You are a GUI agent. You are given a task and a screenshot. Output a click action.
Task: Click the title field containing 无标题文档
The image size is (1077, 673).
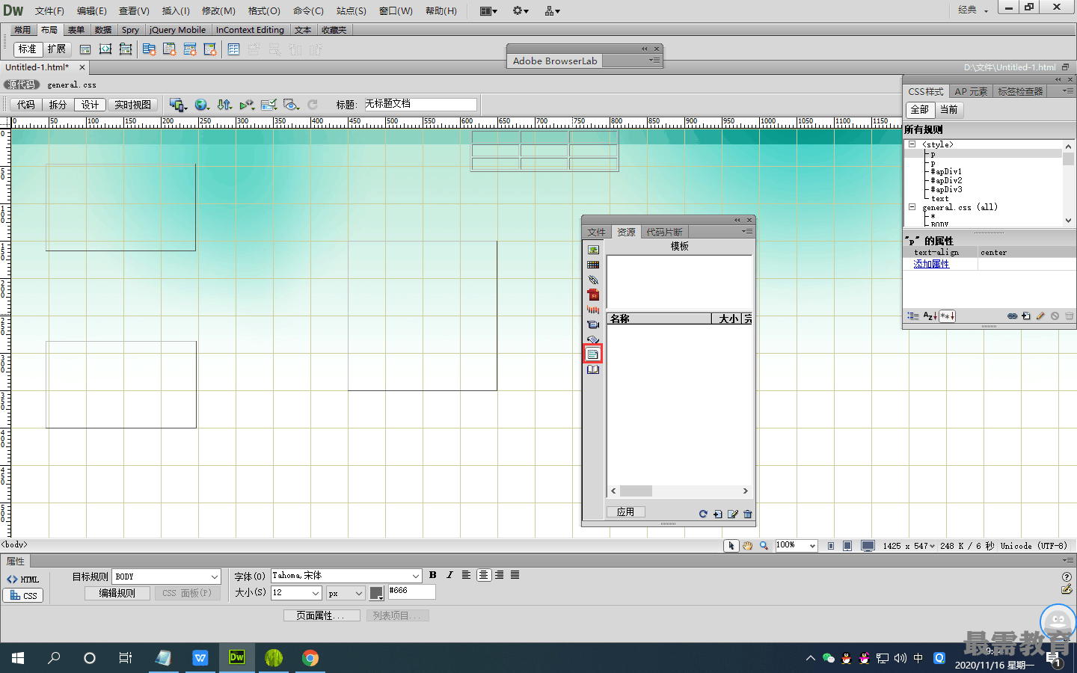click(420, 104)
